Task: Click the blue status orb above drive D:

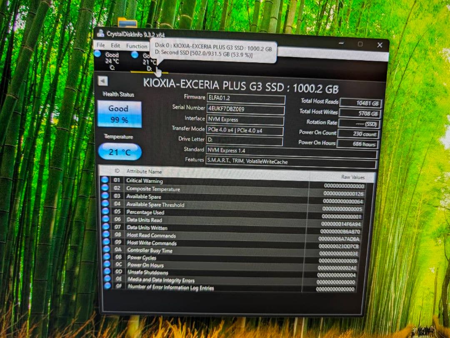Action: [135, 54]
